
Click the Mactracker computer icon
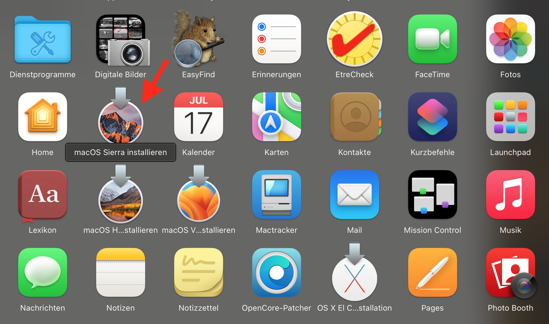[277, 195]
